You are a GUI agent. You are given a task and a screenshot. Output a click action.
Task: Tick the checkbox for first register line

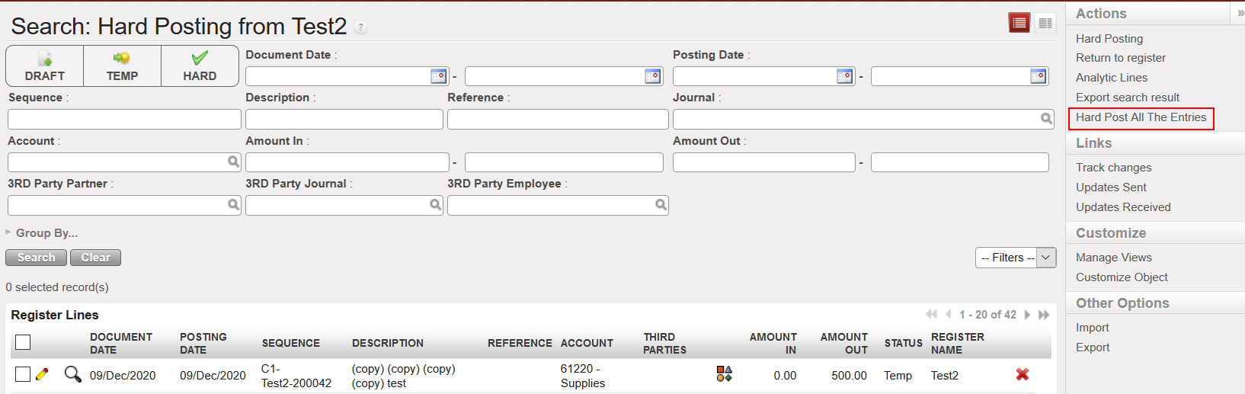[23, 374]
